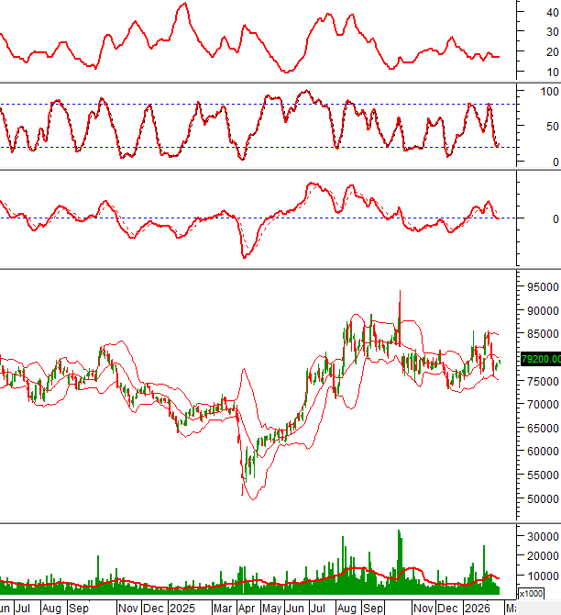Click the 100 label on the oscillator axis
561x615 pixels.
pos(550,92)
